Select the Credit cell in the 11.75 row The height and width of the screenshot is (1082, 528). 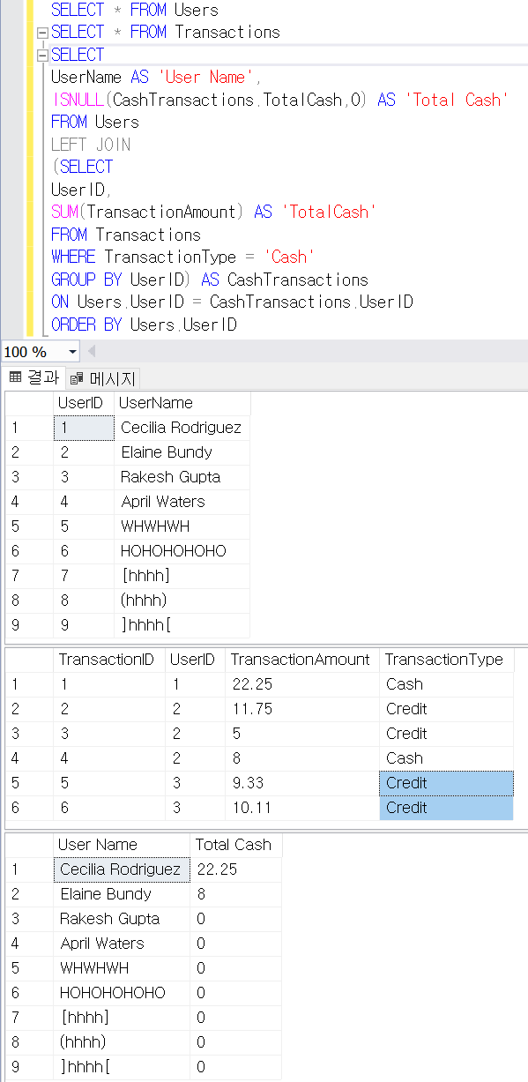pos(446,709)
